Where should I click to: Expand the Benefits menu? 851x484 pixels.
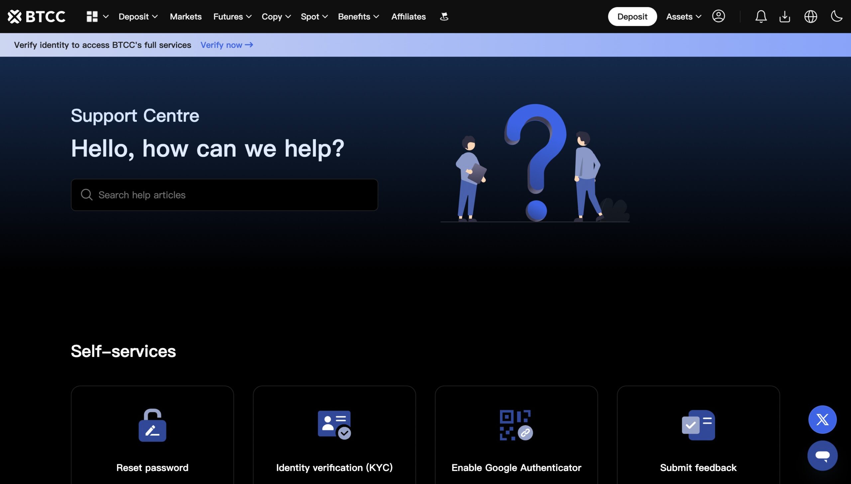[x=358, y=17]
